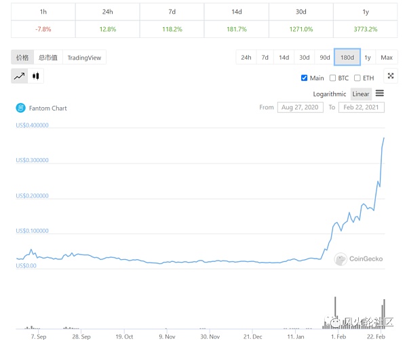This screenshot has width=407, height=340.
Task: Click the From date field Aug 27, 2020
Action: click(x=300, y=107)
